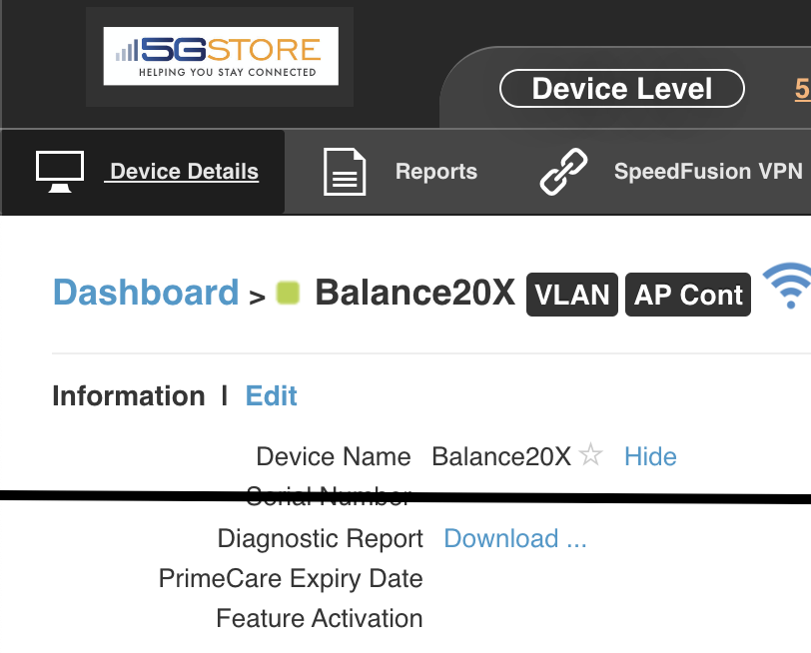
Task: Click the blue Wi-Fi signal icon
Action: [x=789, y=286]
